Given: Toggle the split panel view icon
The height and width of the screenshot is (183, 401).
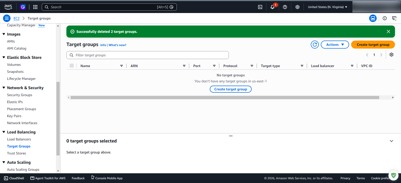Looking at the screenshot, I should click(373, 18).
